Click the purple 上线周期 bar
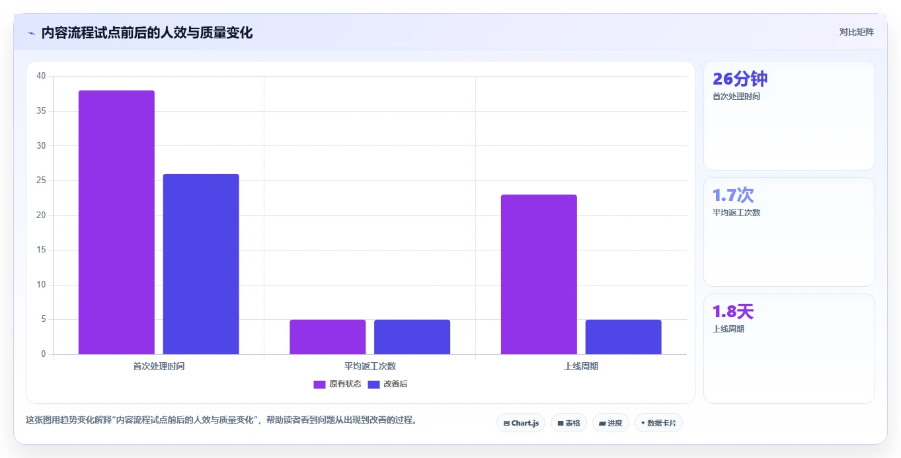 [x=539, y=274]
